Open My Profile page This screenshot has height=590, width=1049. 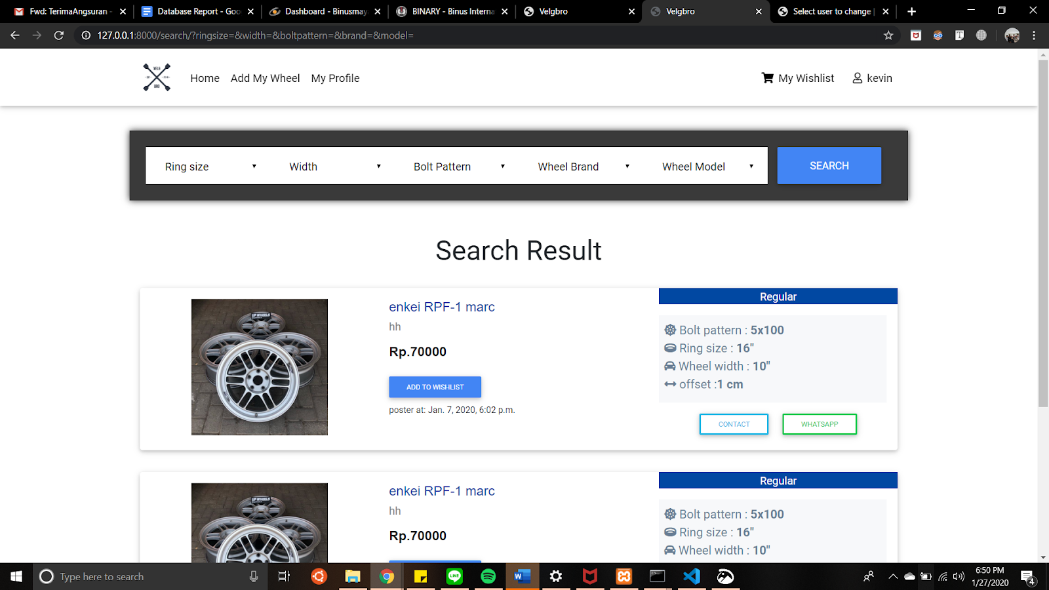click(x=335, y=78)
